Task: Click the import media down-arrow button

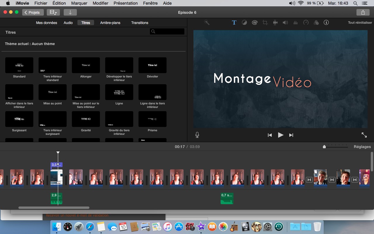Action: [70, 12]
